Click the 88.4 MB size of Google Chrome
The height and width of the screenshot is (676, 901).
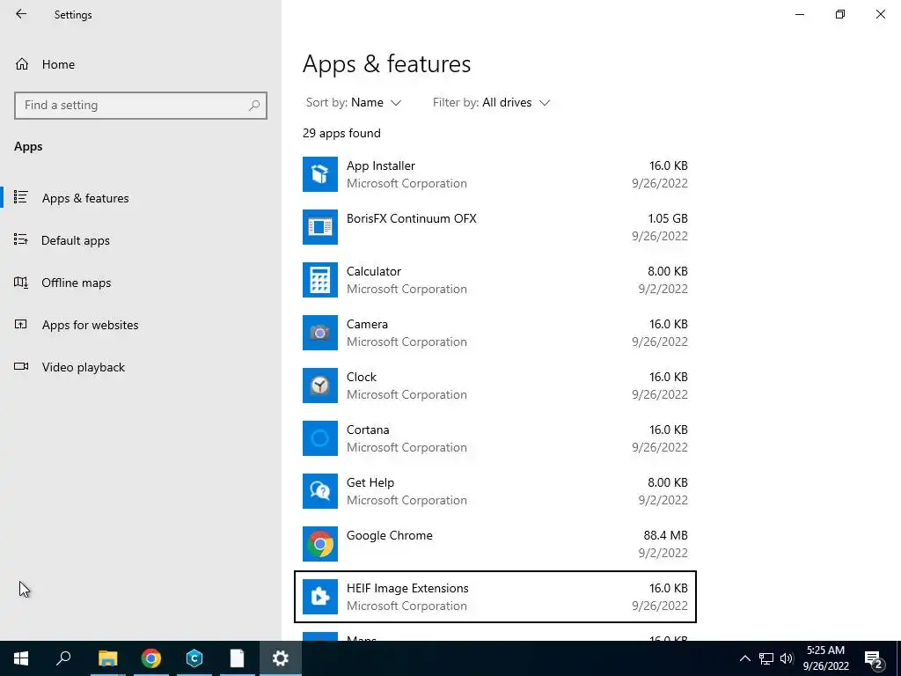tap(665, 536)
